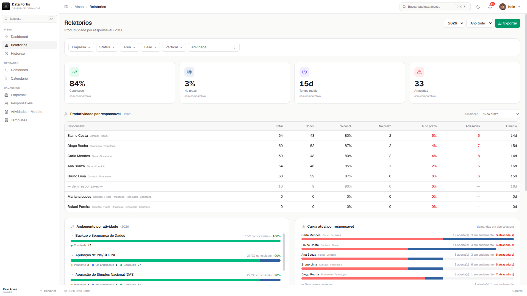Click Kaio's user avatar
Viewport: 527px width, 296px height.
[x=503, y=7]
